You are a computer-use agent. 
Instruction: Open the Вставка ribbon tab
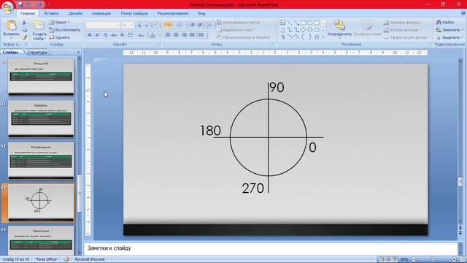51,13
